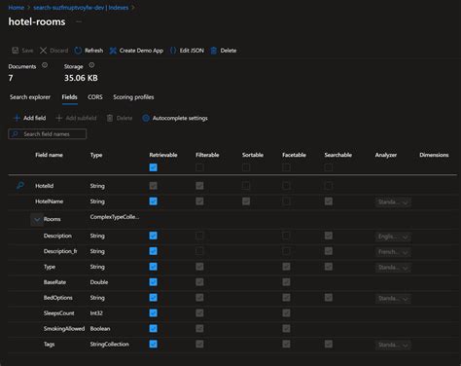Click the Analyzer column header
The width and height of the screenshot is (461, 366).
click(x=386, y=155)
